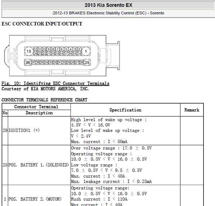
Task: Click 'Operating voltage range :' in the solenoid row
Action: coord(101,154)
